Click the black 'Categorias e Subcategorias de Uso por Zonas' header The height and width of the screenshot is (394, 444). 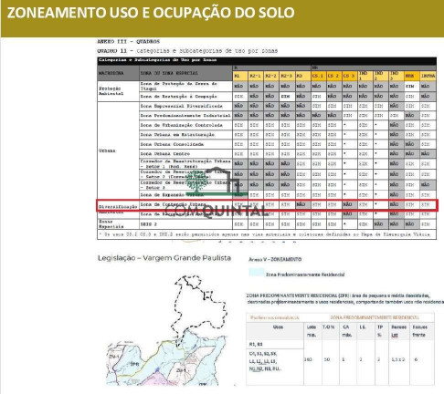click(x=267, y=60)
